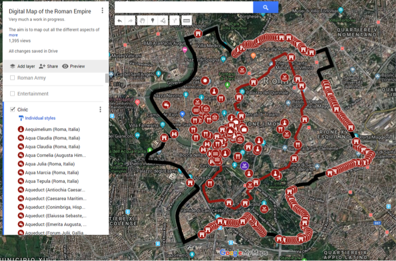Click the Villa Farnesina pin
Image resolution: width=396 pixels, height=261 pixels.
[x=163, y=124]
